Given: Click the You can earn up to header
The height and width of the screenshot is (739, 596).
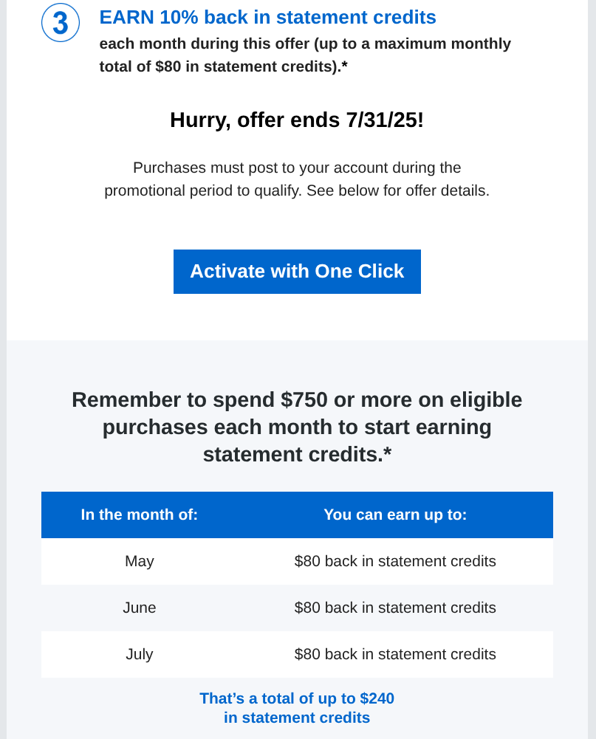Looking at the screenshot, I should click(395, 515).
